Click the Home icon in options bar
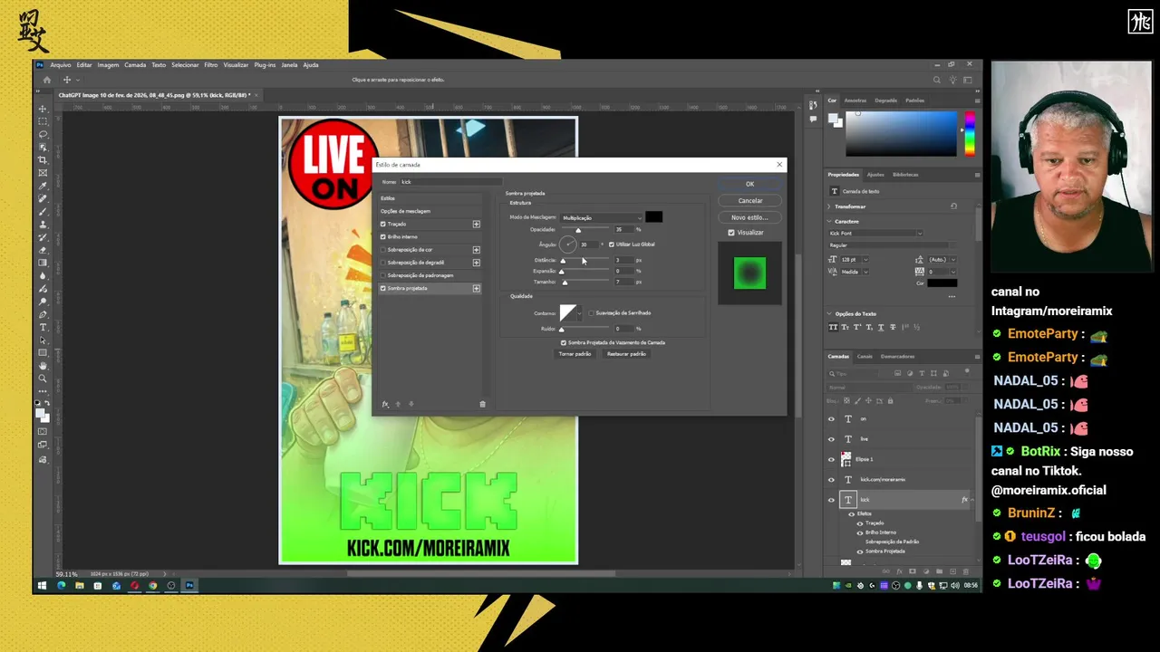 coord(47,80)
